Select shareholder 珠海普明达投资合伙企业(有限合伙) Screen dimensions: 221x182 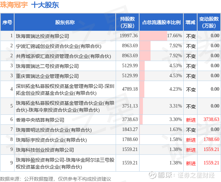(x=54, y=130)
